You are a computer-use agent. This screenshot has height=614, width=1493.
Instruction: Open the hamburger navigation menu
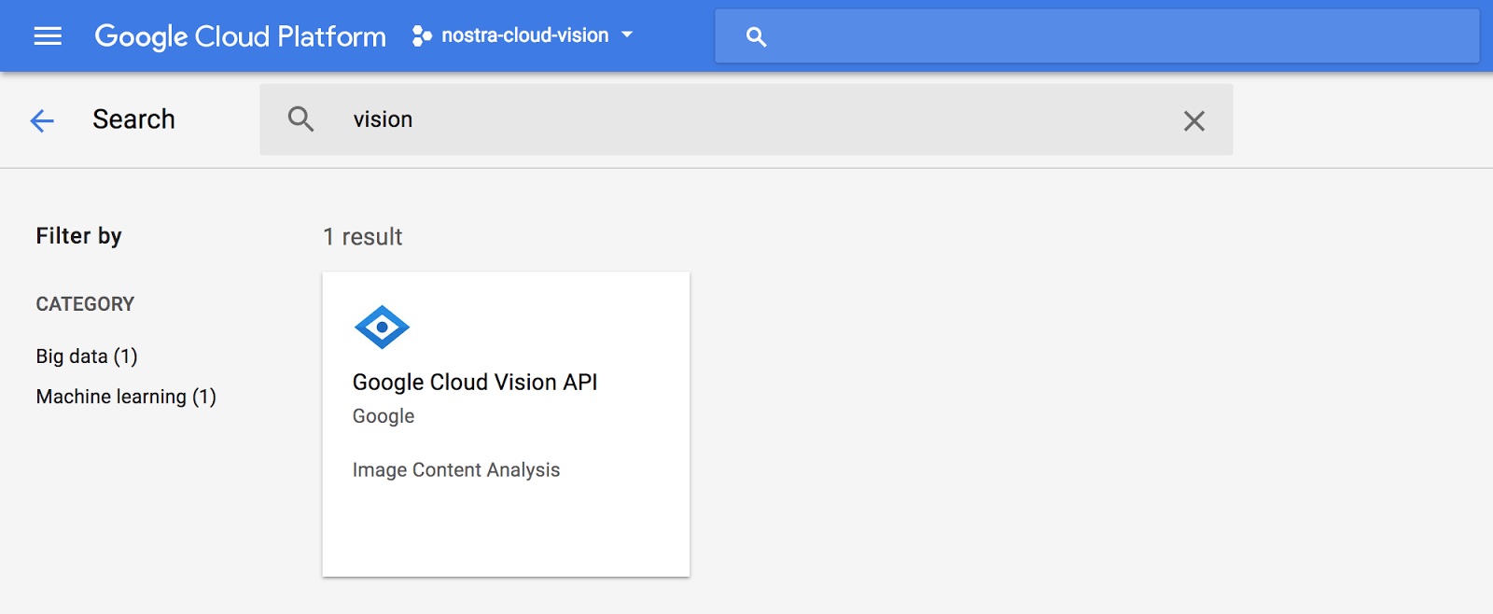click(x=48, y=35)
